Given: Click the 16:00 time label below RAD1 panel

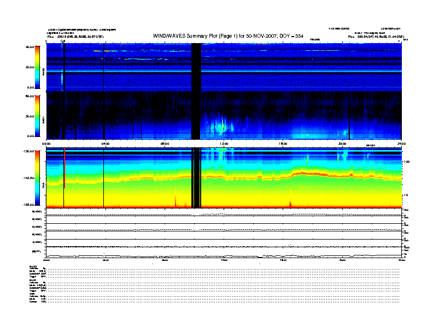Looking at the screenshot, I should pyautogui.click(x=283, y=144).
